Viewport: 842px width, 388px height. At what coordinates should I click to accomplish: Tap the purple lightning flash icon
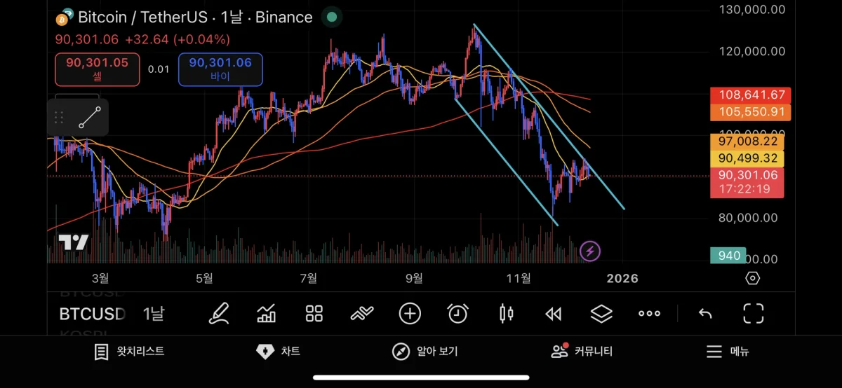(590, 250)
